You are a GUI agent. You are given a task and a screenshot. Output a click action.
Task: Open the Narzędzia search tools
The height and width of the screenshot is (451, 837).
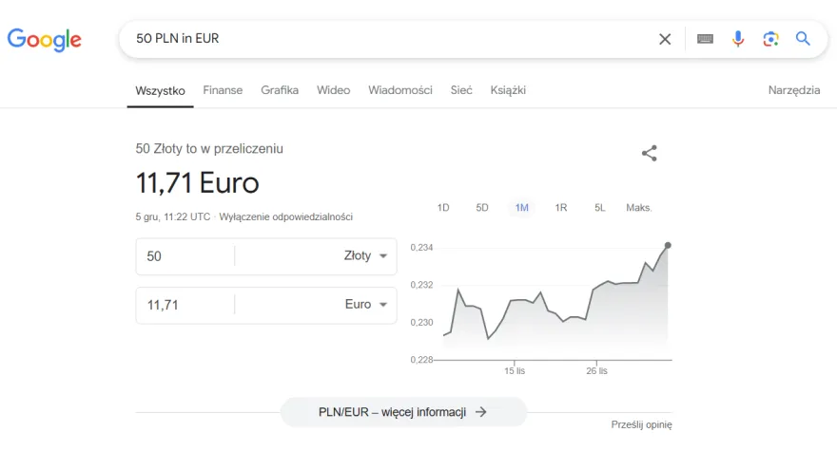tap(794, 90)
